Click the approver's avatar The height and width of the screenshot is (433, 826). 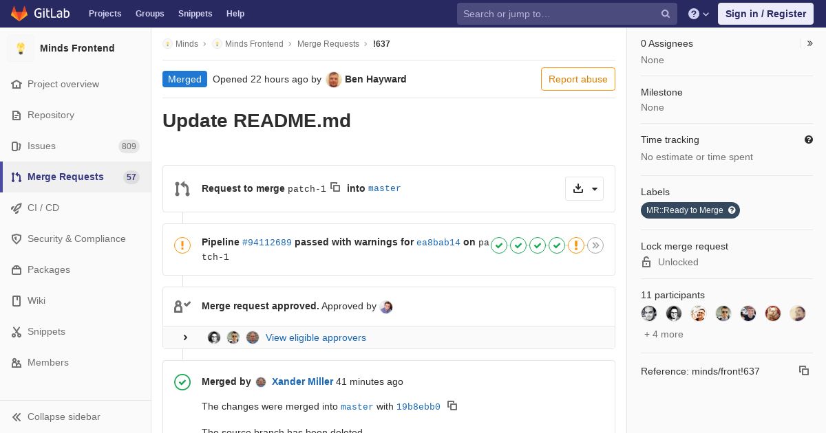point(386,307)
